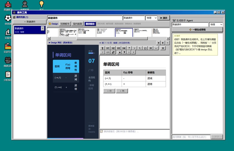Viewport: 234px width, 151px height.
Task: Click the 一键生成草稿 button
Action: click(197, 30)
